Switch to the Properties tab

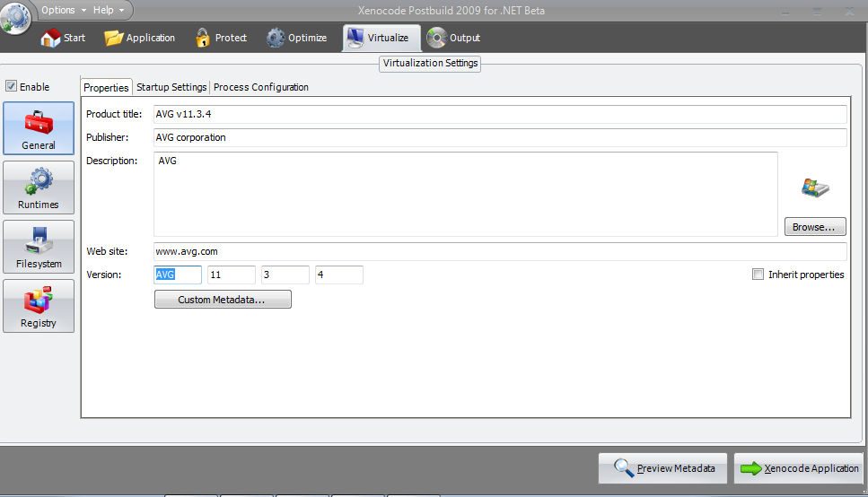point(106,87)
